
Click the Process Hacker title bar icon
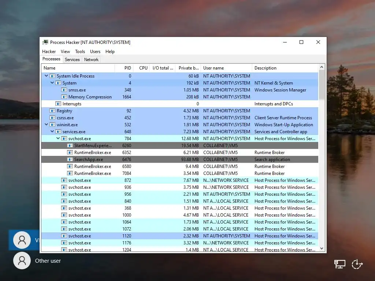(45, 42)
